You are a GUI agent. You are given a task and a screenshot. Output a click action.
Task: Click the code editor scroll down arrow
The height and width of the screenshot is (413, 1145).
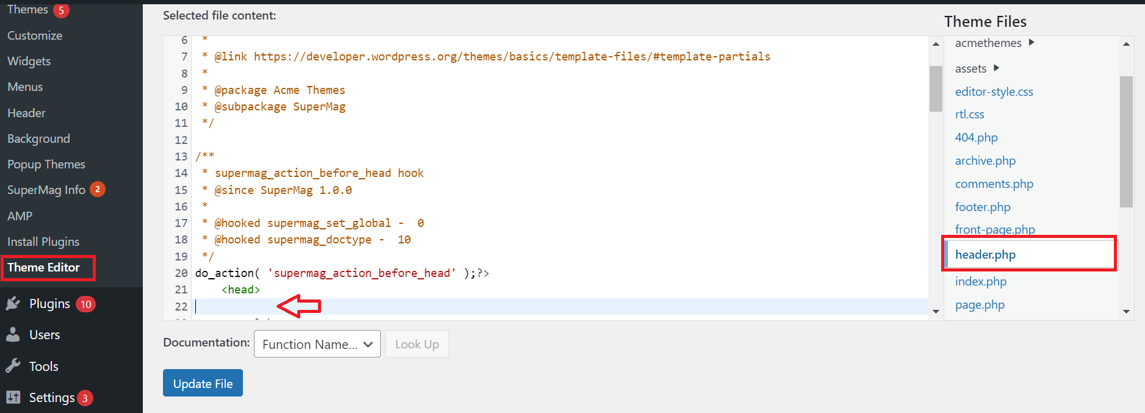[936, 312]
